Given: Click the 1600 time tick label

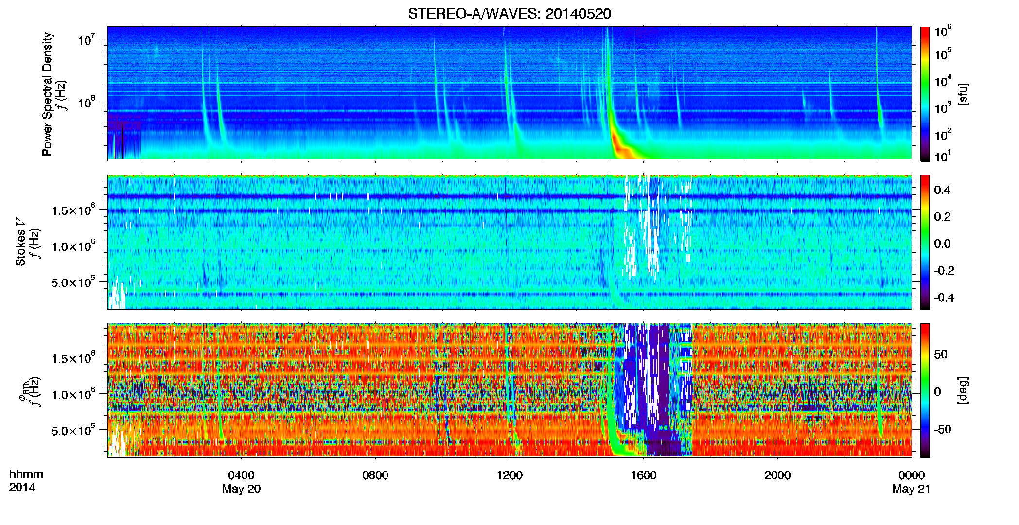Looking at the screenshot, I should [x=644, y=475].
